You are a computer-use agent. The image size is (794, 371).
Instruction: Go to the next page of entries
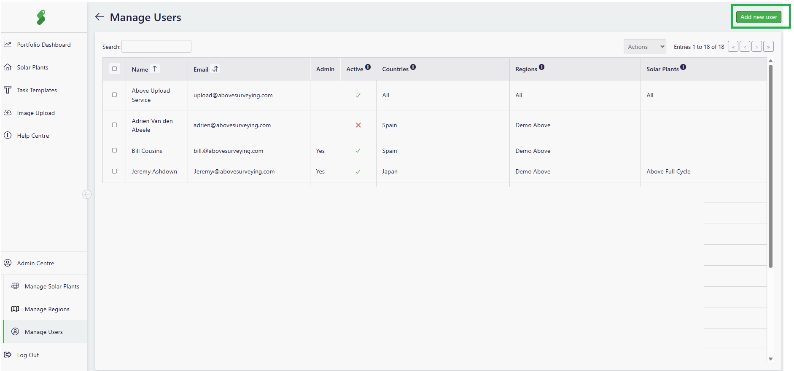point(757,47)
